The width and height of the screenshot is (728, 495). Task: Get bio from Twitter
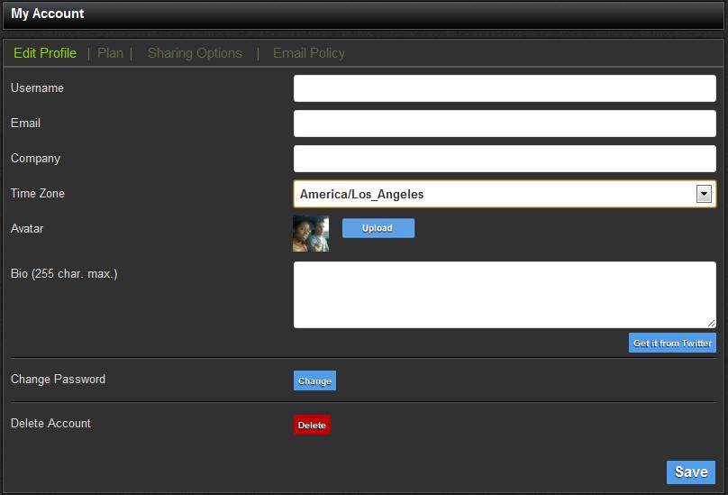point(672,343)
